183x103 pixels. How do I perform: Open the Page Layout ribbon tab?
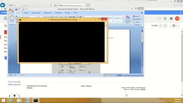36,13
